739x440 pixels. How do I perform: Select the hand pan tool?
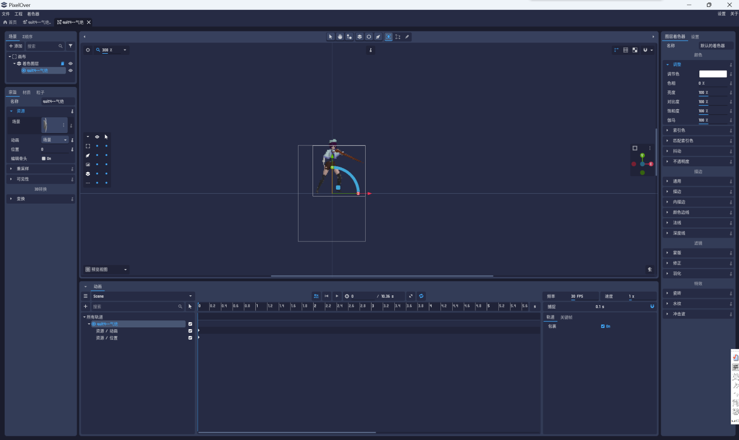coord(340,36)
